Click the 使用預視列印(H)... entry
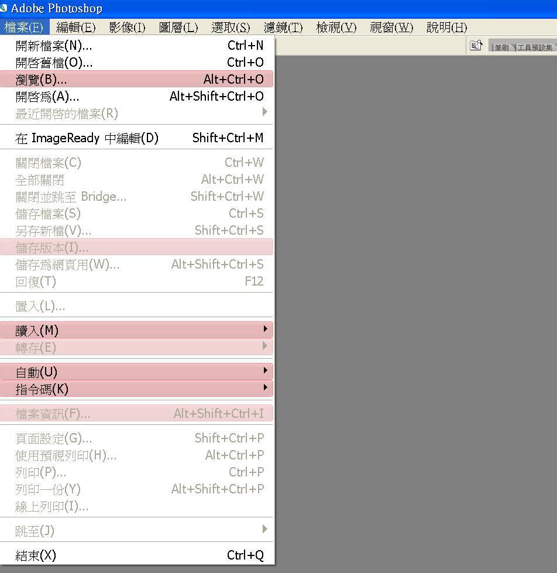 136,455
